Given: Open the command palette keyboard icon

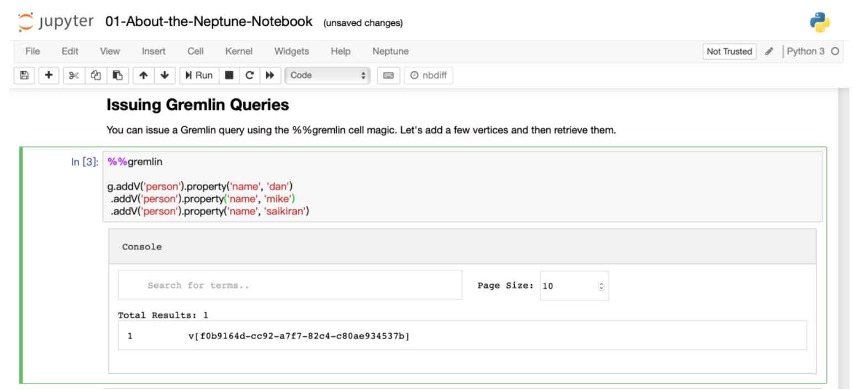Looking at the screenshot, I should click(388, 76).
